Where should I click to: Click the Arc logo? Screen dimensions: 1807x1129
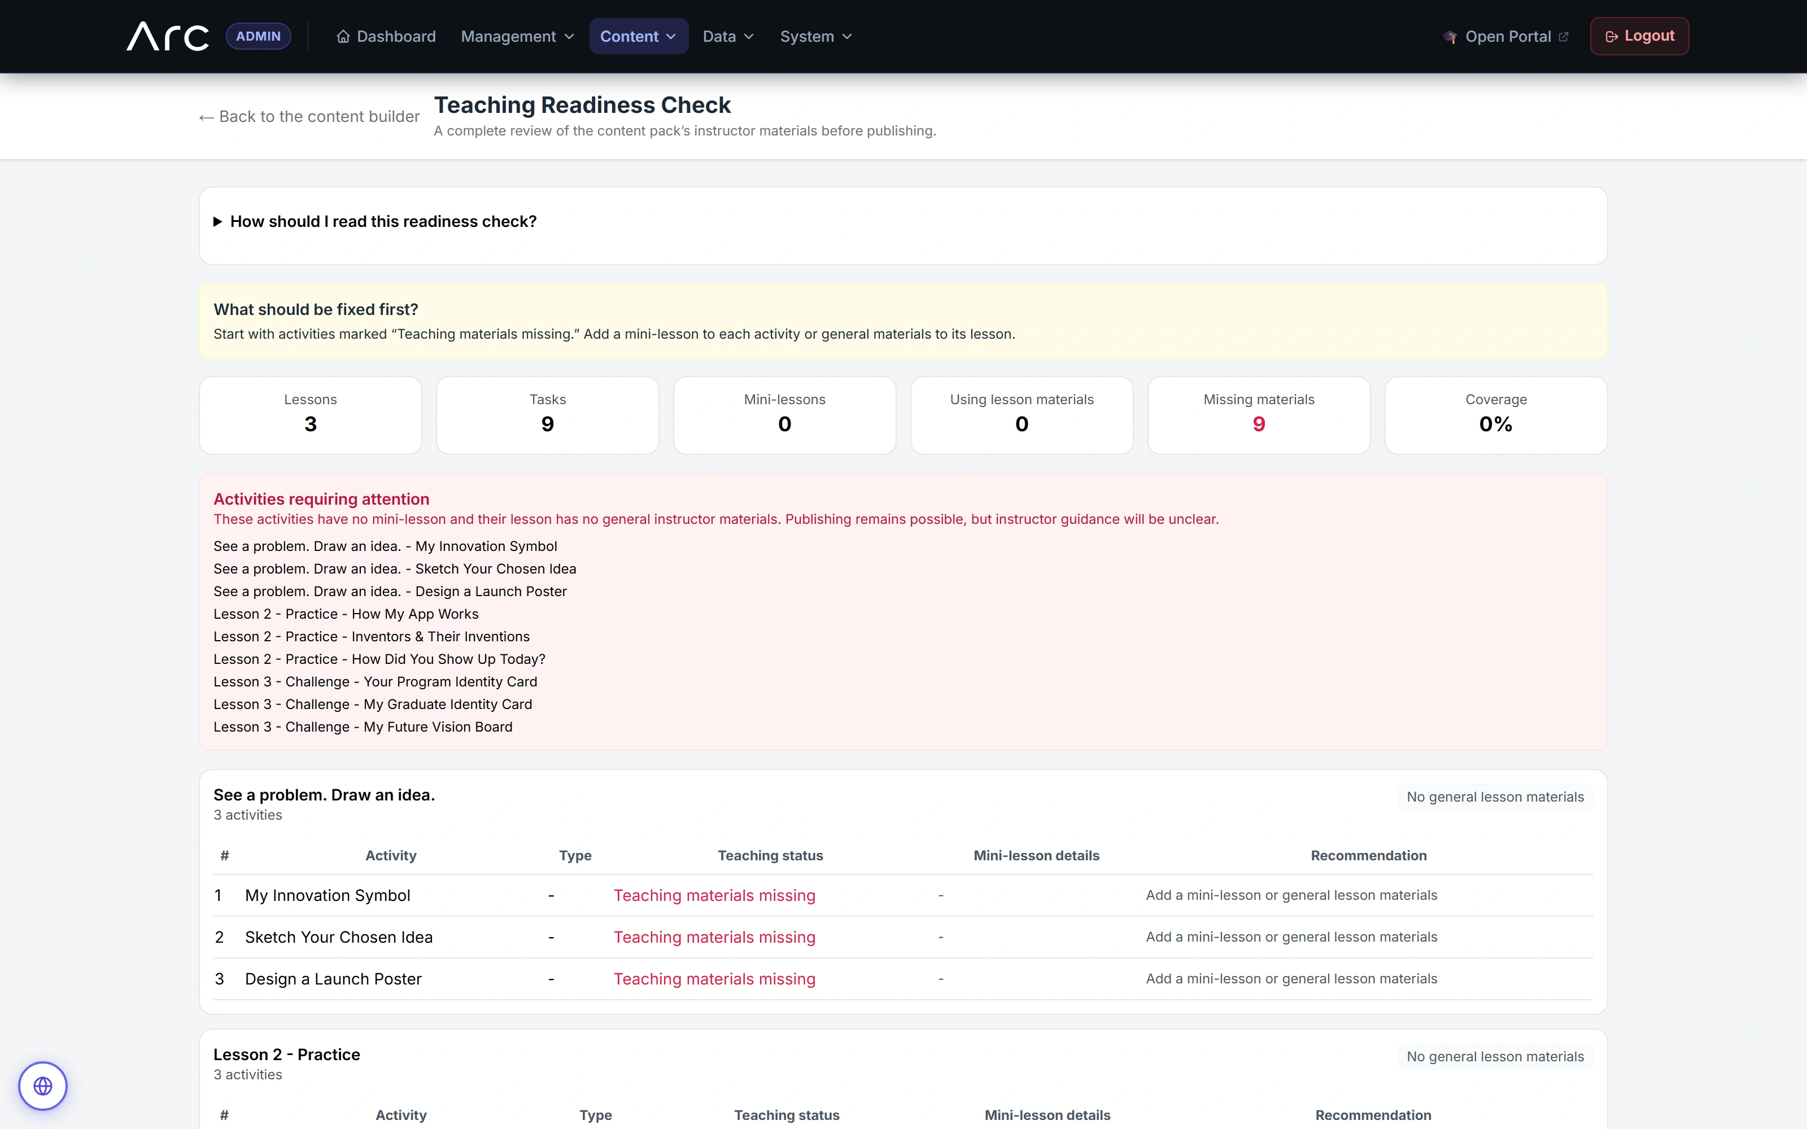click(x=168, y=36)
